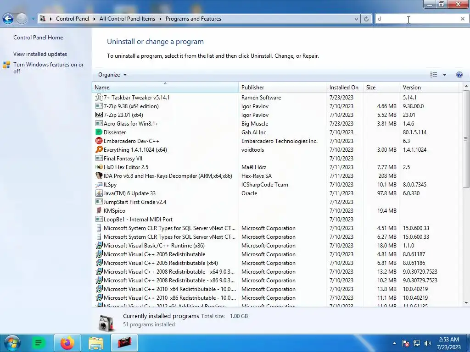Select JumpStart First Grade v2.4 entry
470x352 pixels.
pyautogui.click(x=276, y=202)
